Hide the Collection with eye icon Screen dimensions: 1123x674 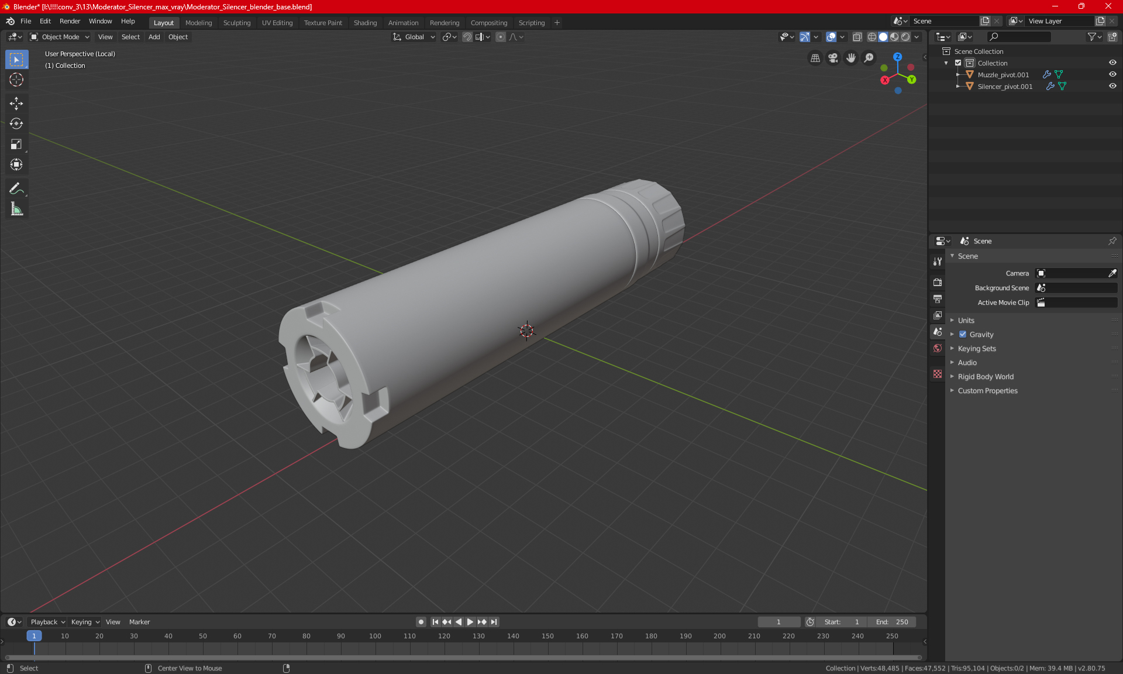click(x=1112, y=63)
